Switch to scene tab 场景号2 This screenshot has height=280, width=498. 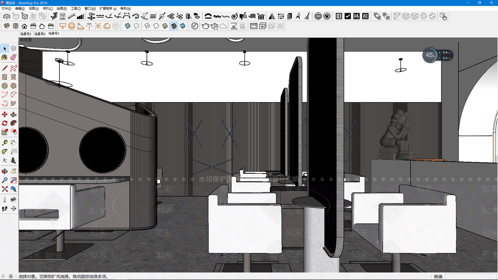pos(40,34)
